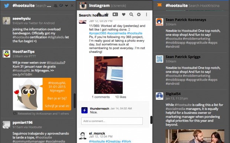Click the Twitter bird icon in stream header

tap(7, 6)
